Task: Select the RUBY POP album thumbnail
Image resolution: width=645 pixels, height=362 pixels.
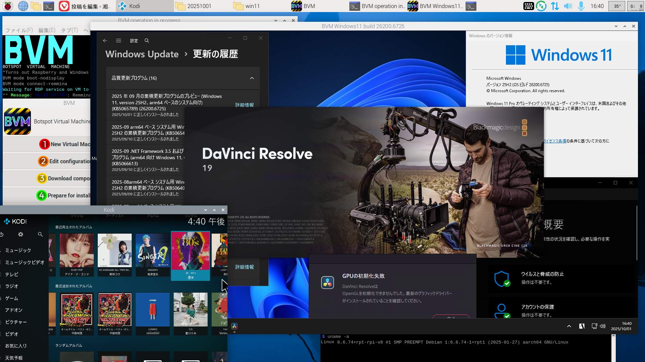Action: point(77,251)
